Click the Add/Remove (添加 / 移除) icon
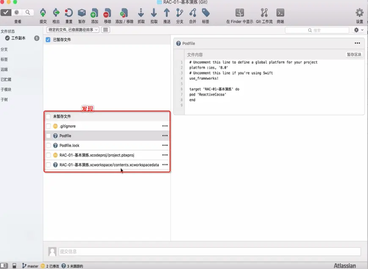 (124, 13)
